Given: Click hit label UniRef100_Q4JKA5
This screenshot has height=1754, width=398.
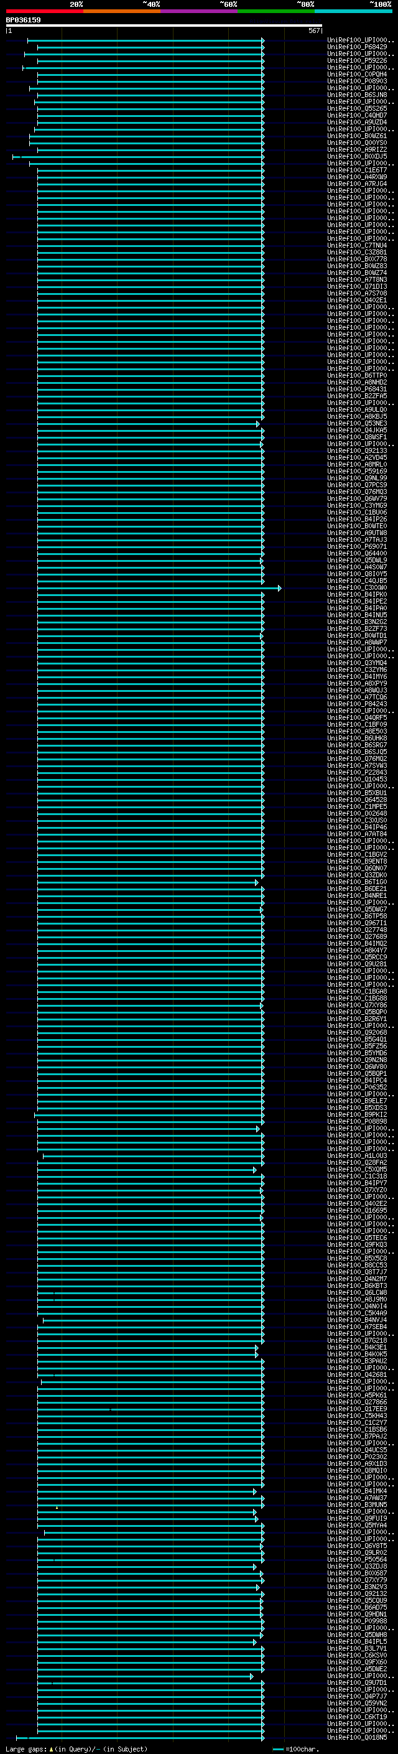Looking at the screenshot, I should click(x=357, y=431).
